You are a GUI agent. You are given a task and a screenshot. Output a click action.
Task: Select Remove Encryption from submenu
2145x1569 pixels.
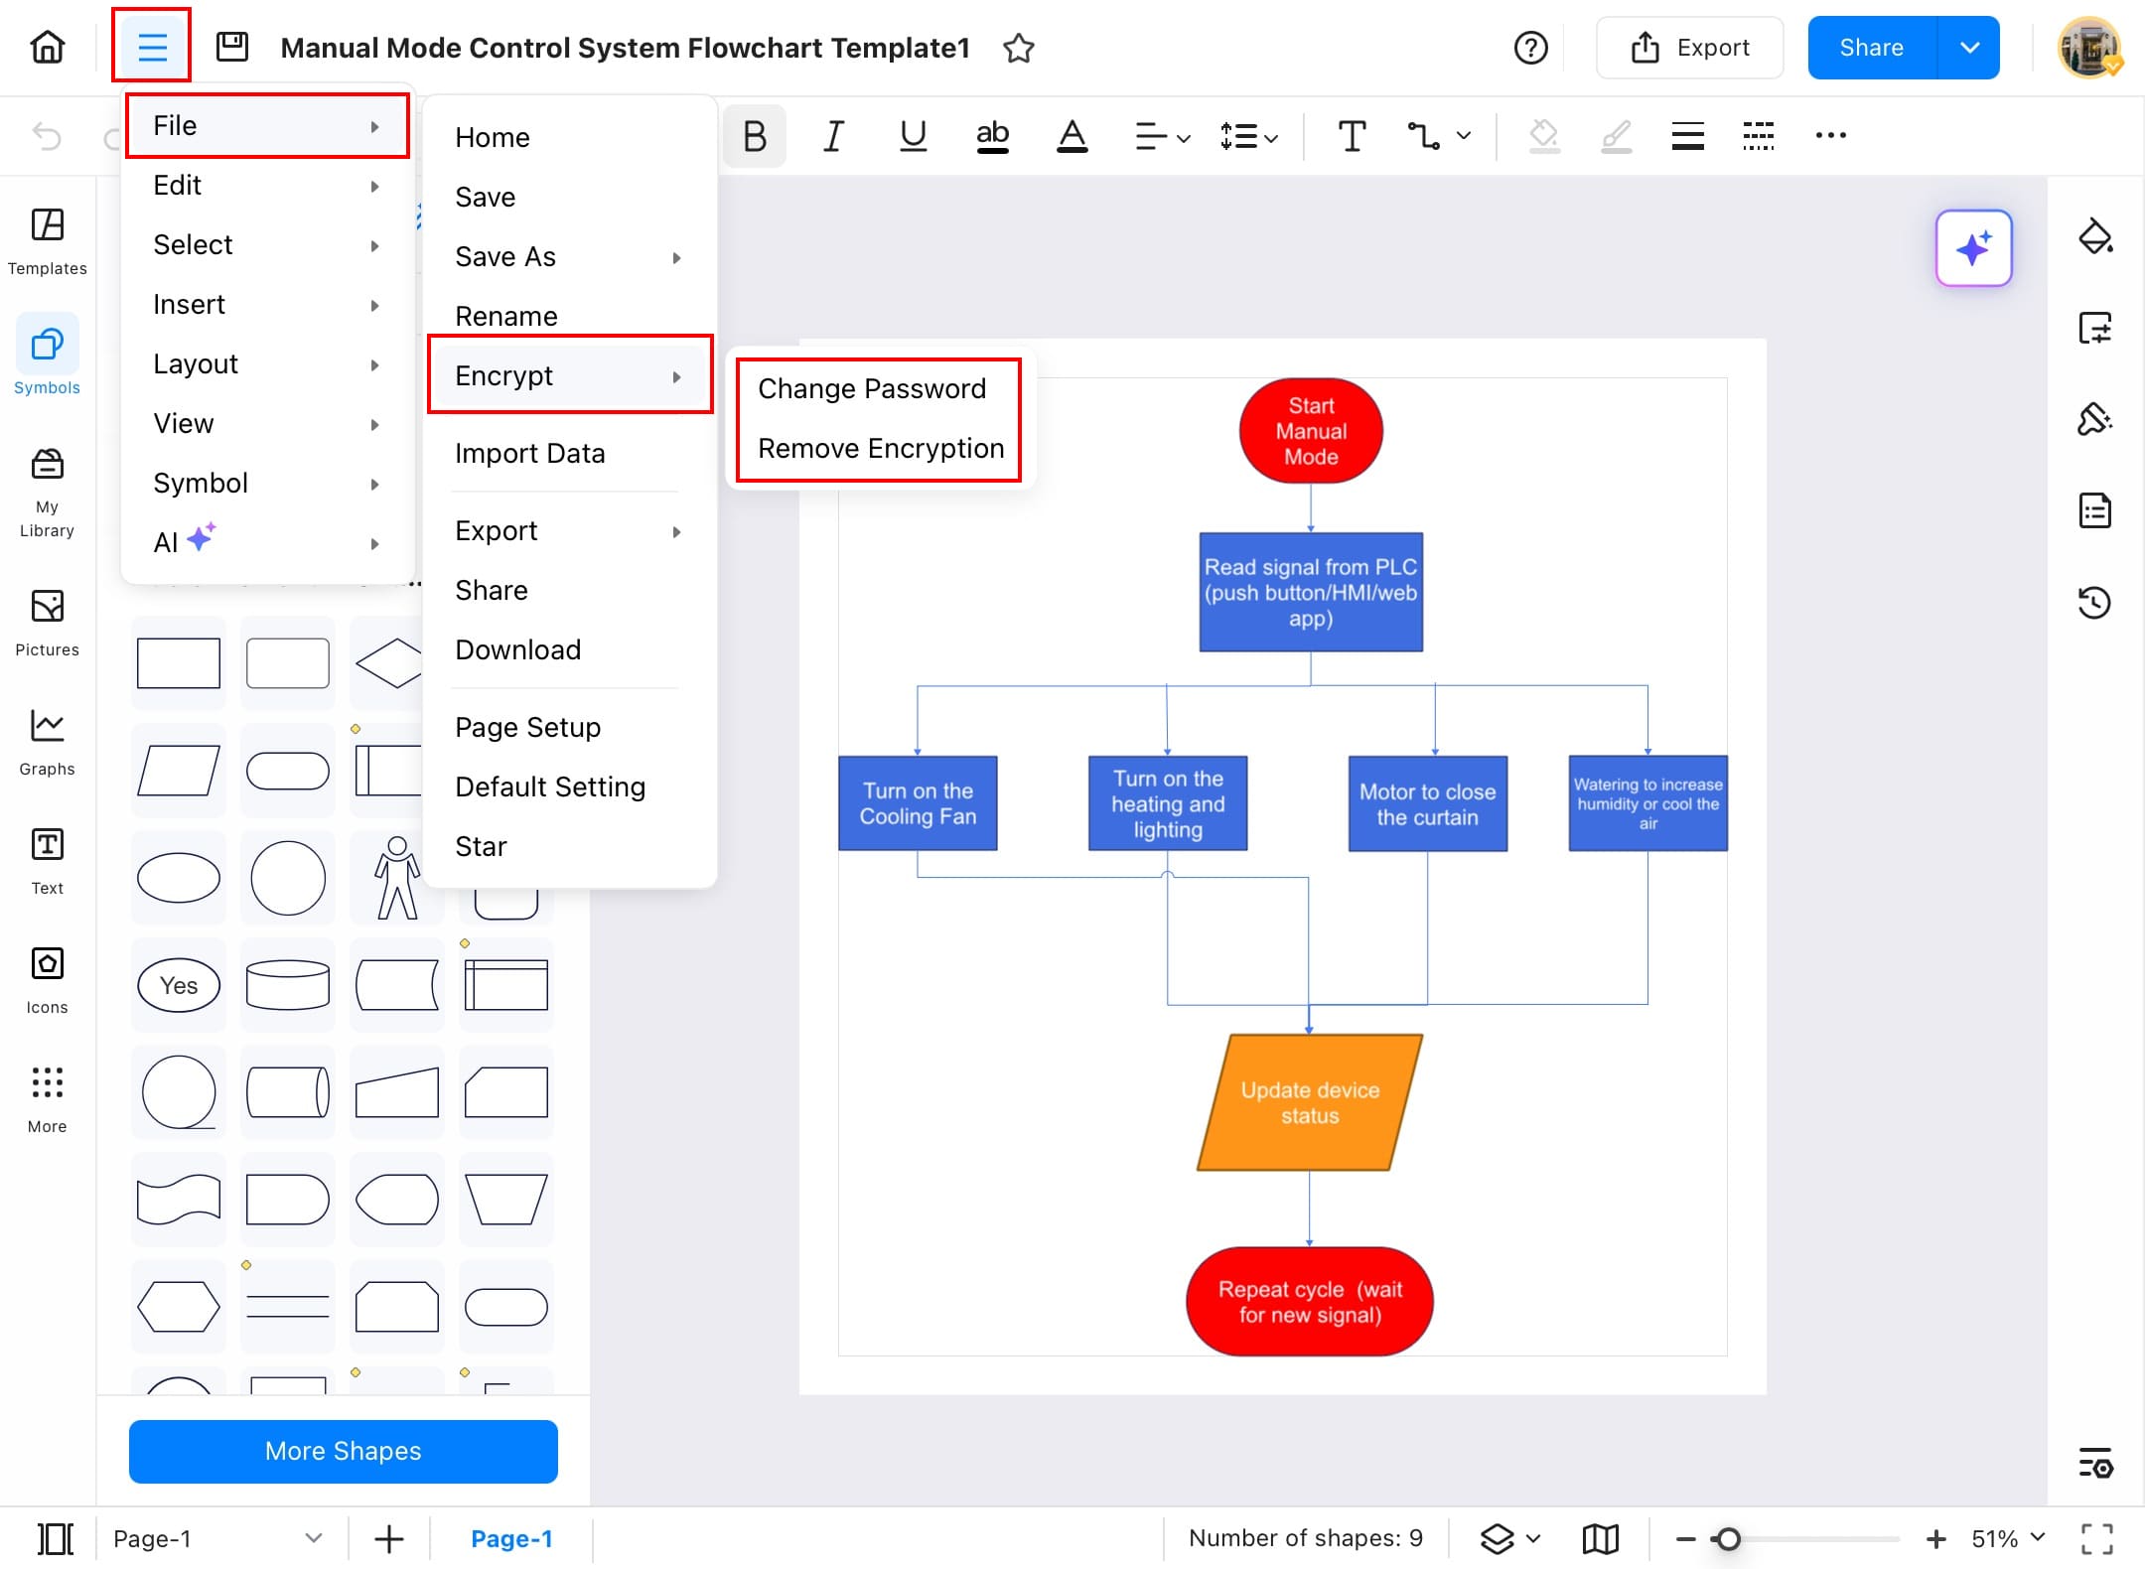(x=880, y=449)
